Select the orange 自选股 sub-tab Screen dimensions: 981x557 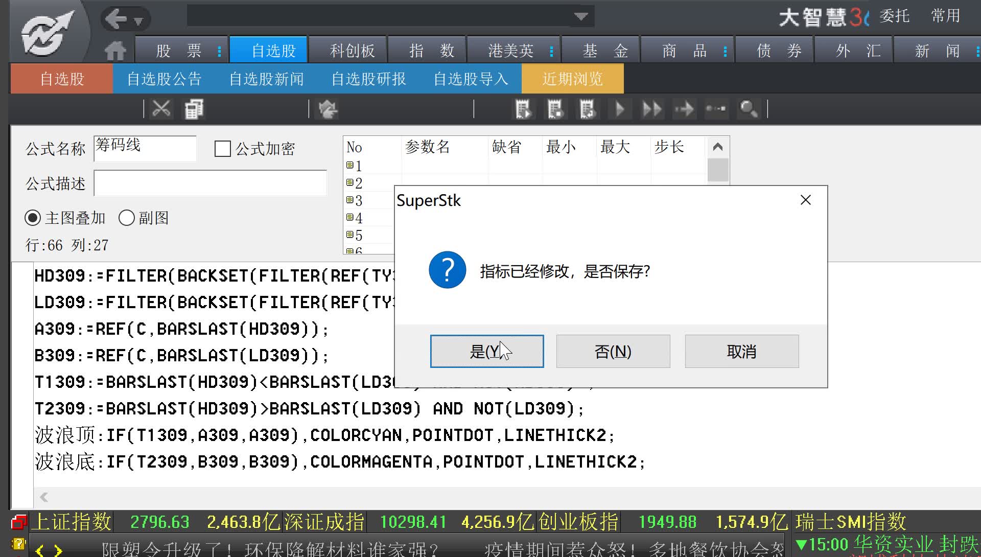pos(62,79)
